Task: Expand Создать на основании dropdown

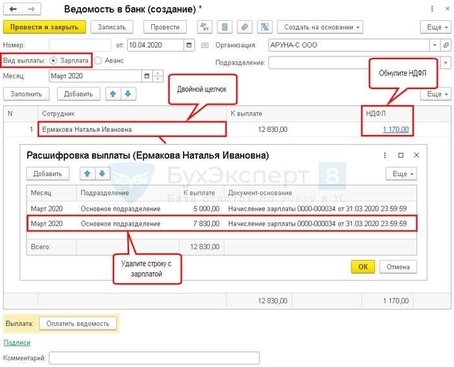Action: coord(320,27)
